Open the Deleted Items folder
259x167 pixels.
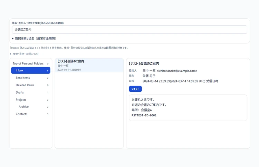click(30, 85)
